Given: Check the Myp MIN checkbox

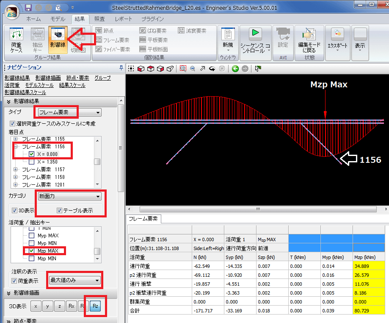Looking at the screenshot, I should click(31, 243).
